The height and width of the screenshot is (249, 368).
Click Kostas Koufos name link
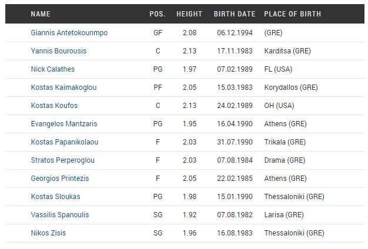click(54, 106)
